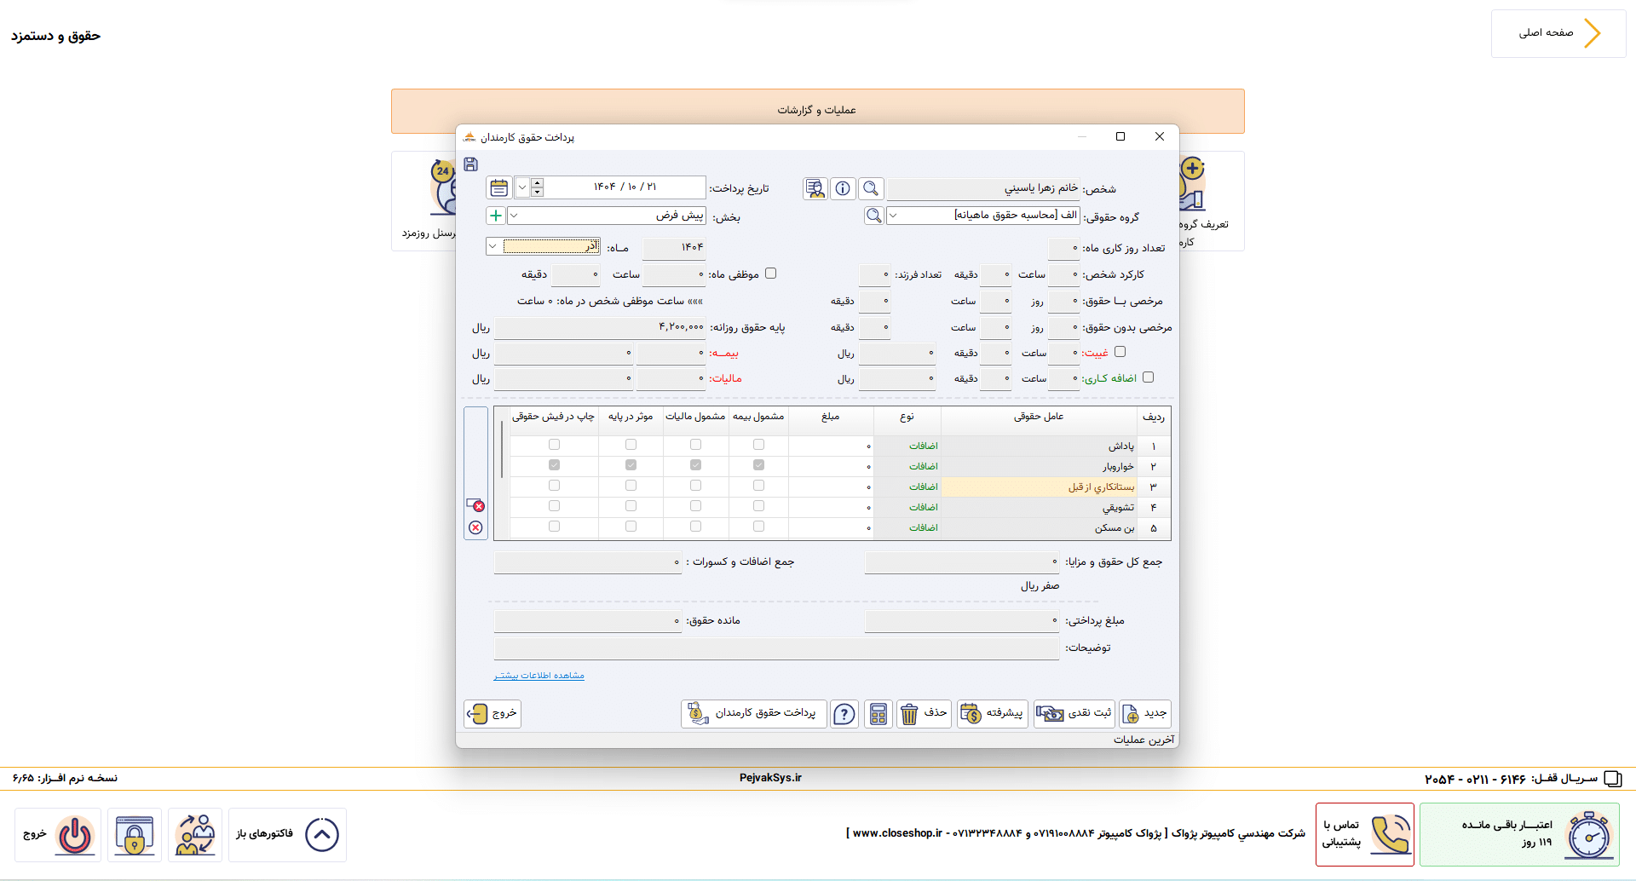Click the PejvakSys.ir website text
This screenshot has height=881, width=1636.
(x=770, y=778)
